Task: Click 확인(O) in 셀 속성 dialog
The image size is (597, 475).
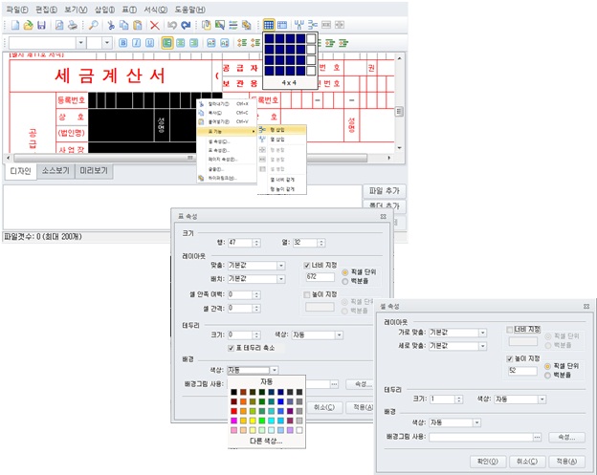Action: pyautogui.click(x=488, y=462)
